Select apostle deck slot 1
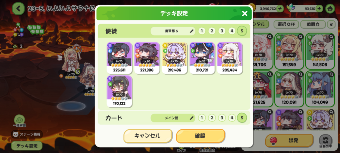The image size is (340, 153). [x=202, y=31]
